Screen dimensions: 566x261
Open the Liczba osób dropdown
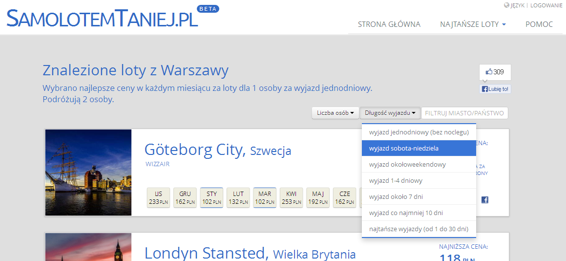[x=335, y=113]
